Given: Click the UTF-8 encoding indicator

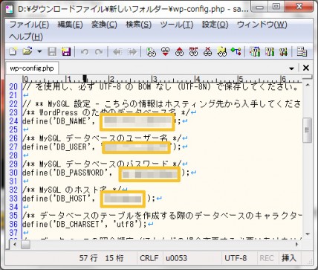Looking at the screenshot, I should point(236,258).
